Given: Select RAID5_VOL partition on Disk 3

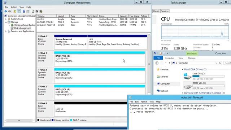Looking at the screenshot, I should (x=100, y=92).
